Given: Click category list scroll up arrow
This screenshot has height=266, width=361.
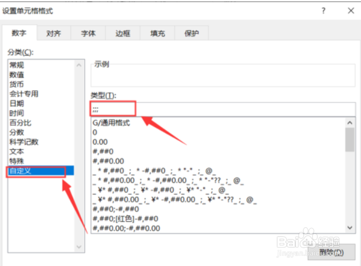Looking at the screenshot, I should point(78,65).
